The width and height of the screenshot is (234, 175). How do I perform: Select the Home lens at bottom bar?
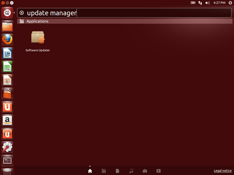point(90,171)
